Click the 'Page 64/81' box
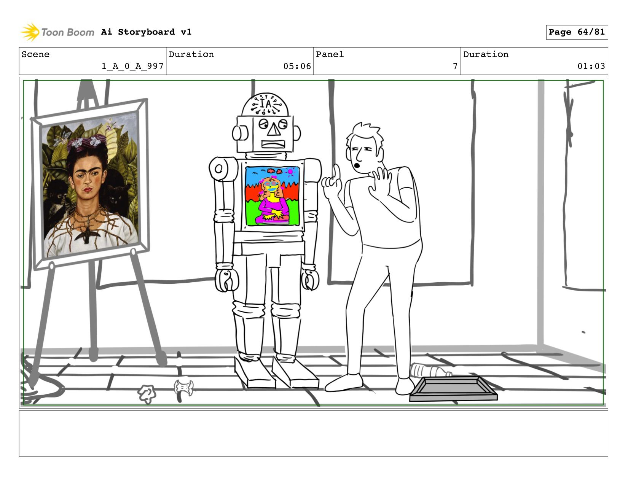This screenshot has height=485, width=628. [577, 32]
